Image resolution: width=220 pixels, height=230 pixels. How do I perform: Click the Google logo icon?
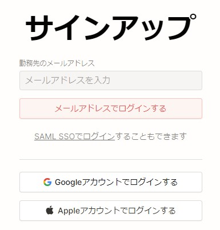pyautogui.click(x=47, y=182)
